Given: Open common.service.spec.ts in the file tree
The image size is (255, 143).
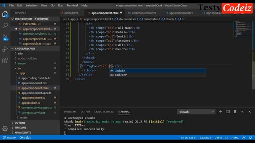Looking at the screenshot, I should 35,108.
